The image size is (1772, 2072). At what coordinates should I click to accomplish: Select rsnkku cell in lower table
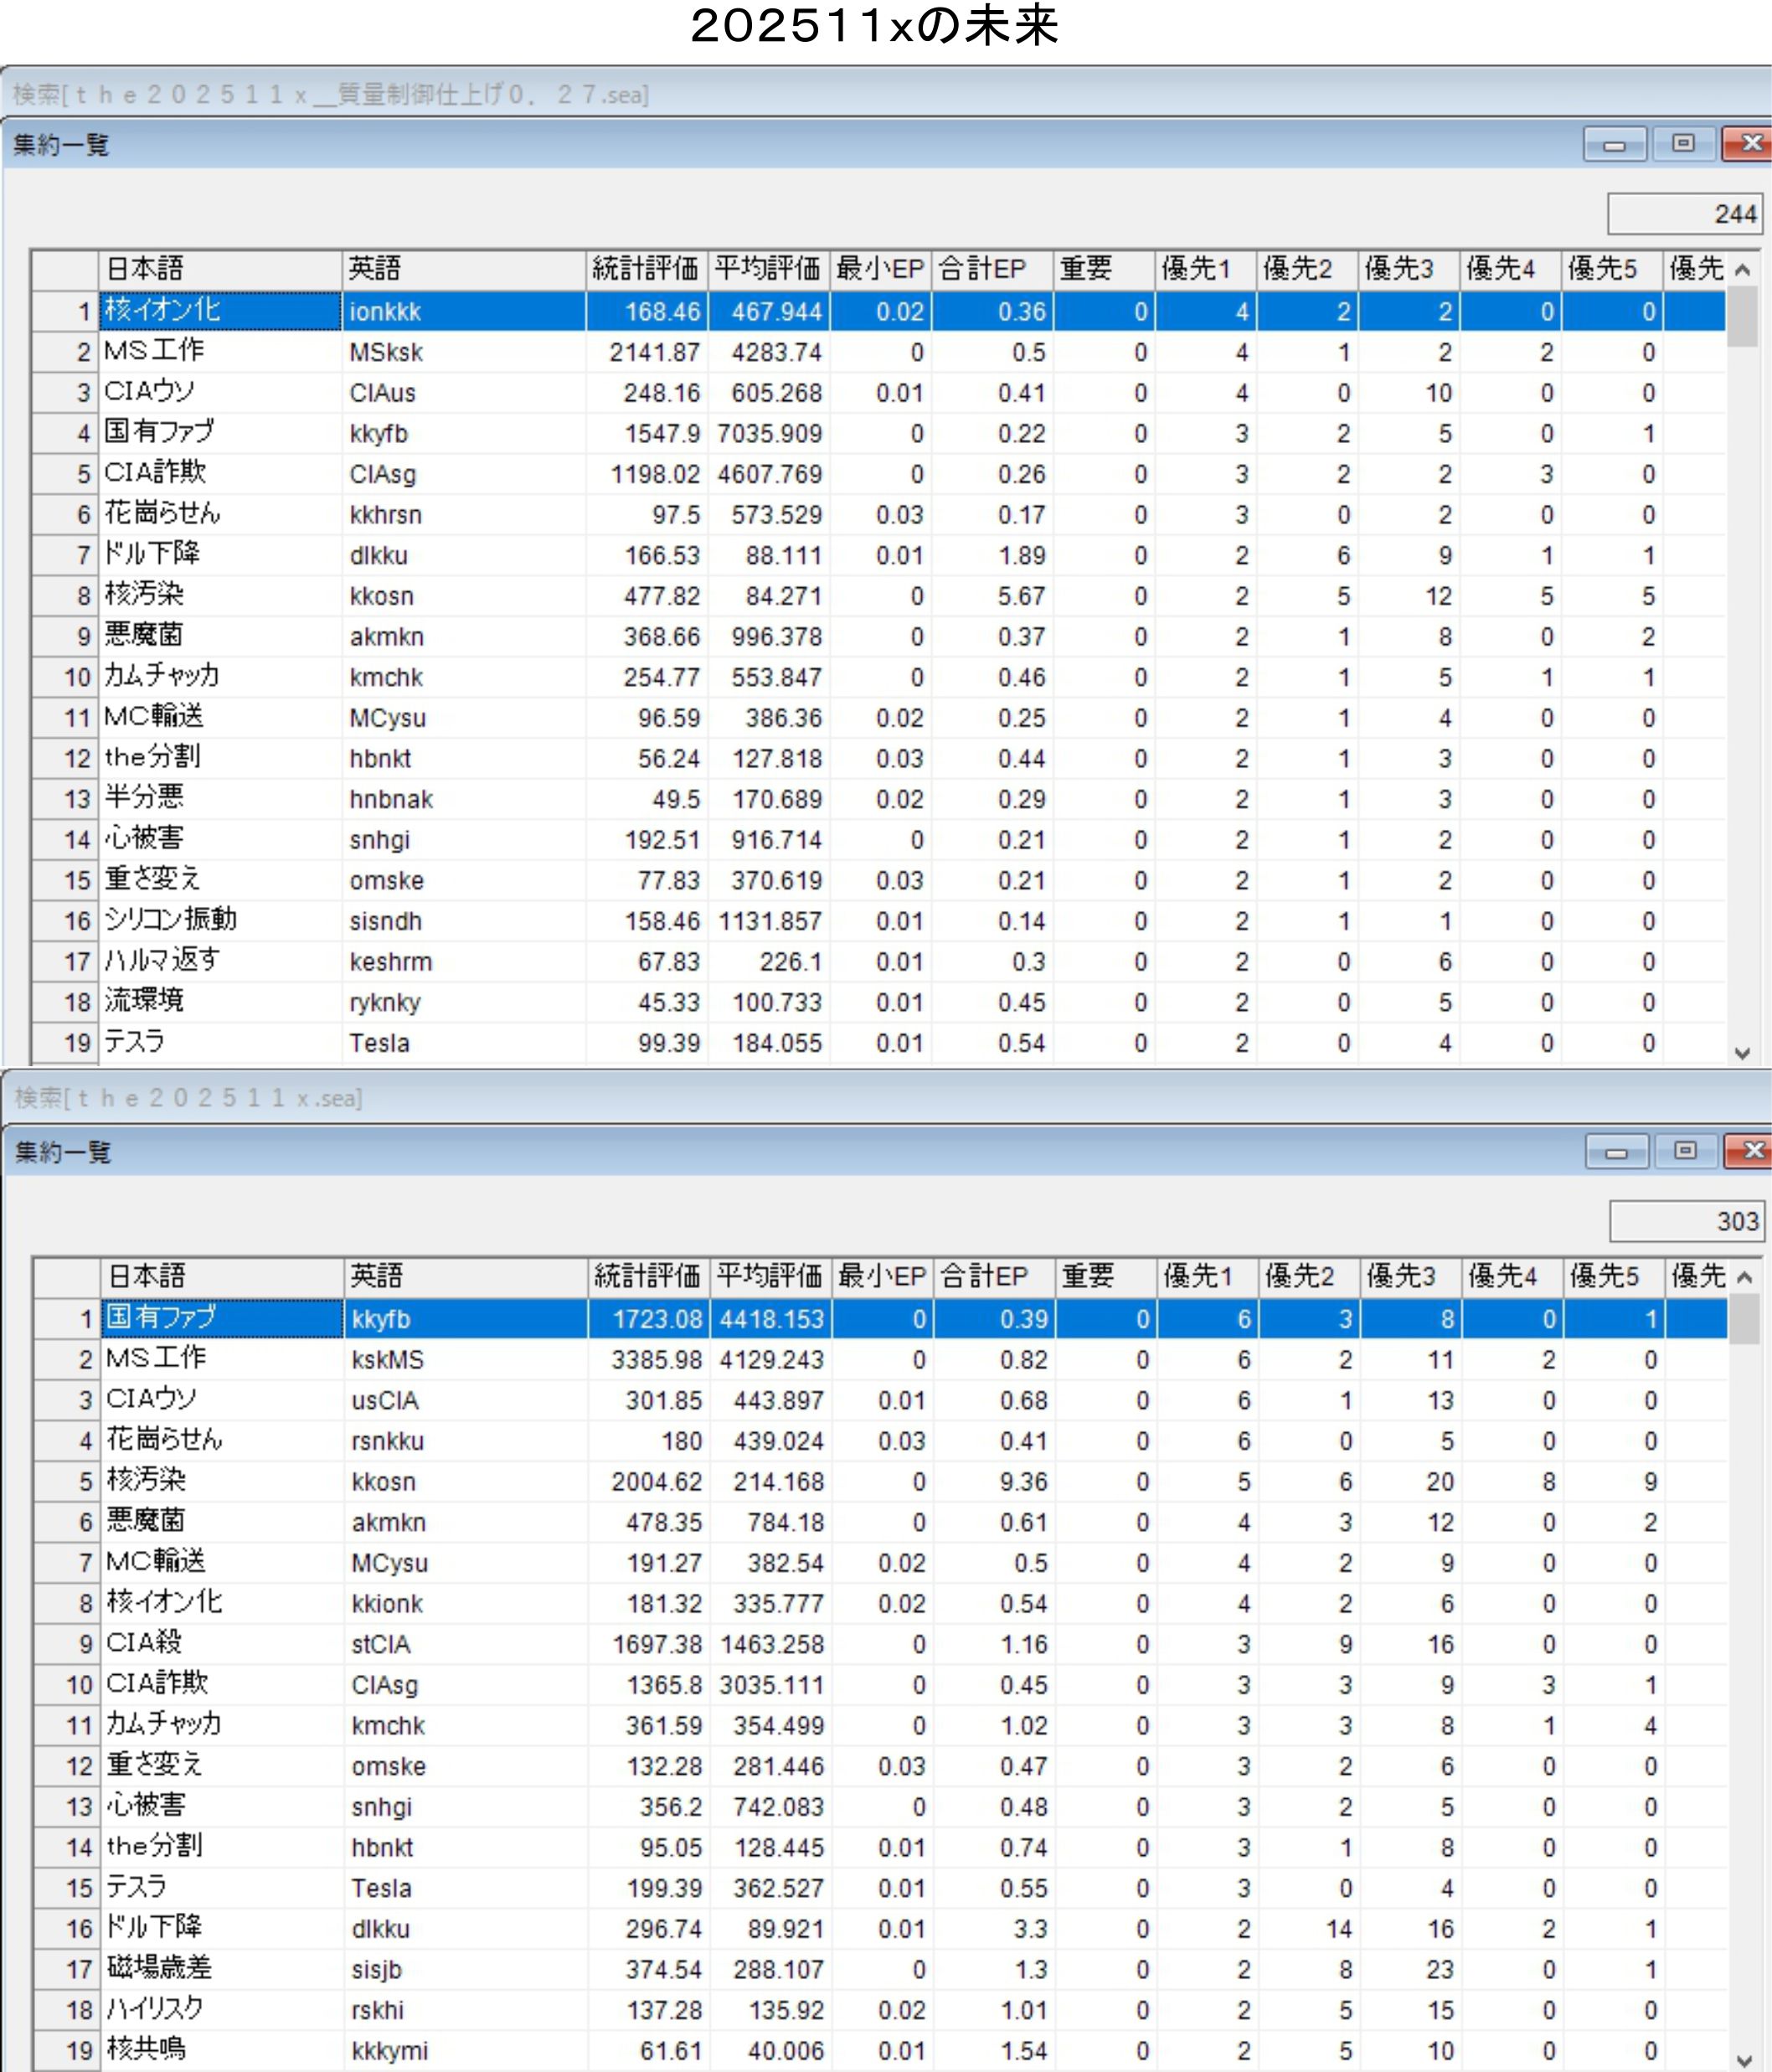click(x=465, y=1441)
